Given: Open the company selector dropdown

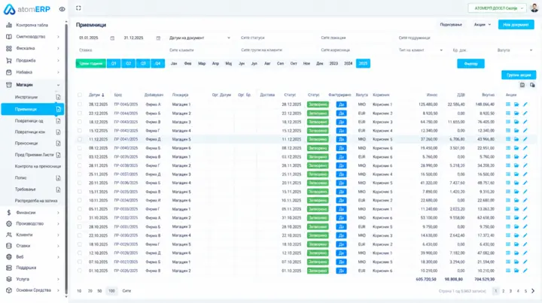Looking at the screenshot, I should (498, 8).
